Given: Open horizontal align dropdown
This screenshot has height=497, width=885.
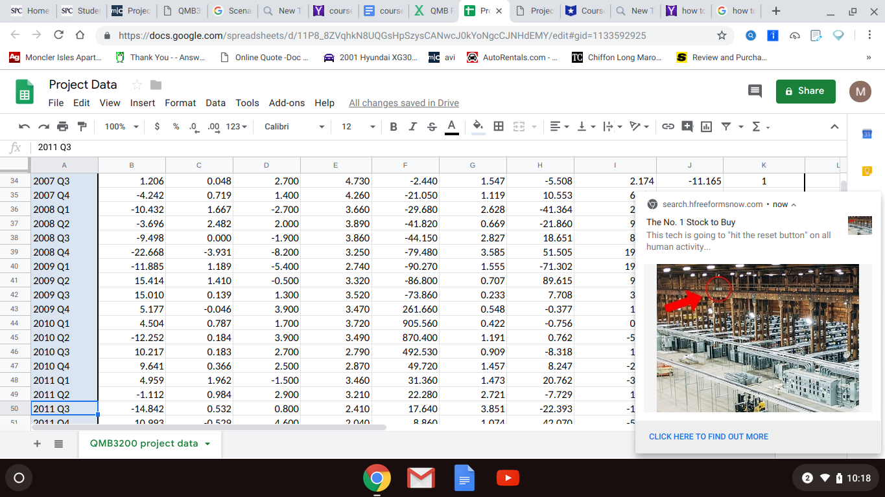Looking at the screenshot, I should 559,127.
